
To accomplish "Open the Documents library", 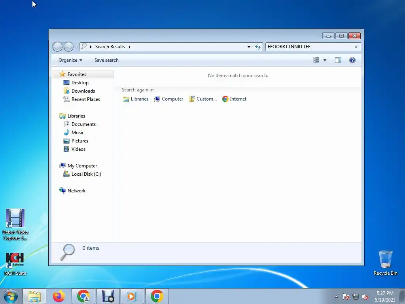I will [83, 124].
